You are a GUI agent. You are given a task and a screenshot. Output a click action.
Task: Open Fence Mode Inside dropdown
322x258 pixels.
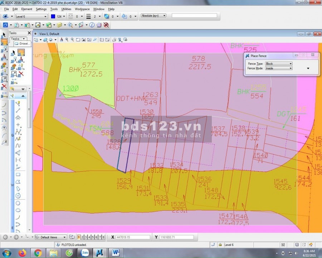(x=279, y=68)
